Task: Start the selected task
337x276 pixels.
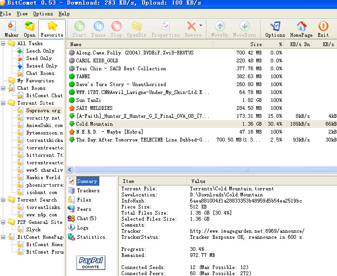Action: pos(79,29)
